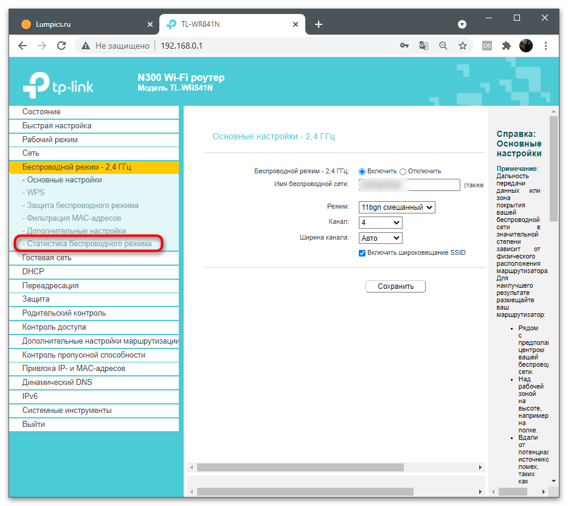Open the browser profile avatar
Screen dimensions: 568x506
pyautogui.click(x=526, y=46)
